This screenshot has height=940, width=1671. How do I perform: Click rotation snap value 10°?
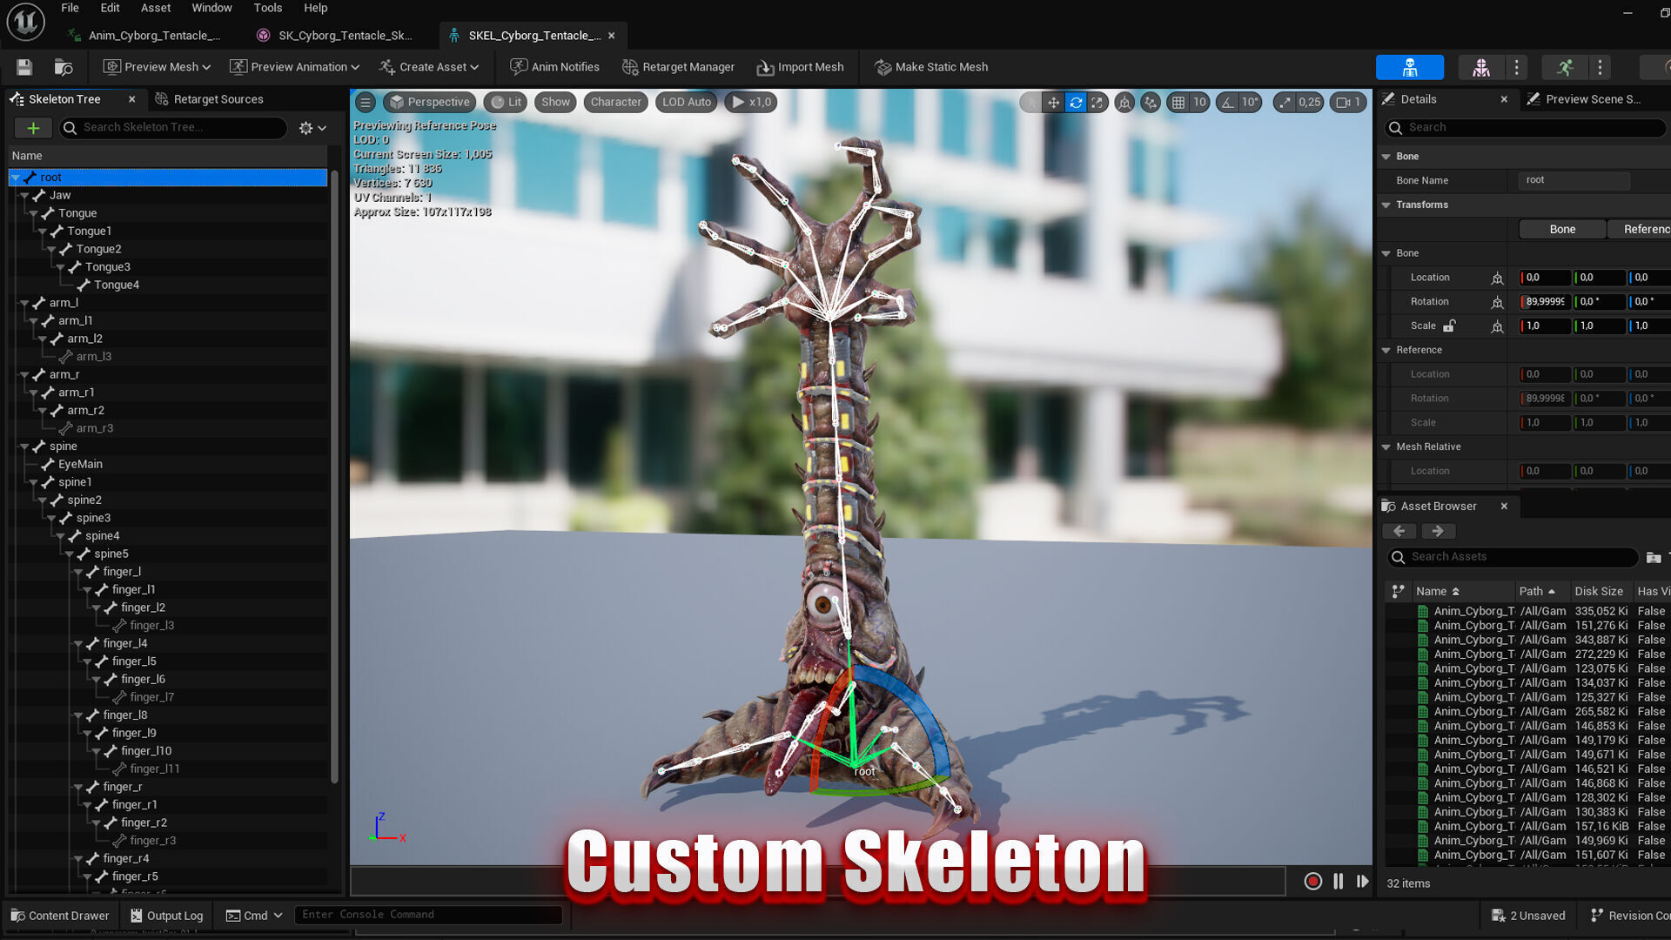coord(1250,102)
